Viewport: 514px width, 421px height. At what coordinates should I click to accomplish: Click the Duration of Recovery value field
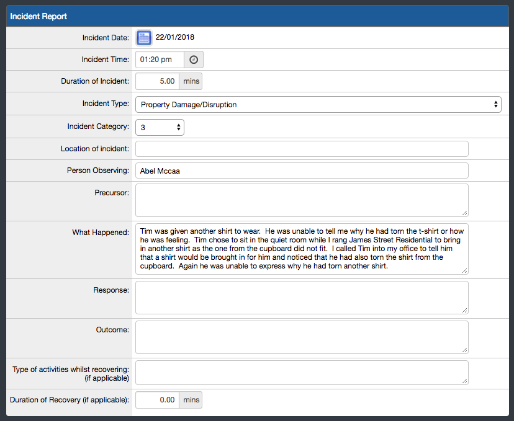click(156, 399)
